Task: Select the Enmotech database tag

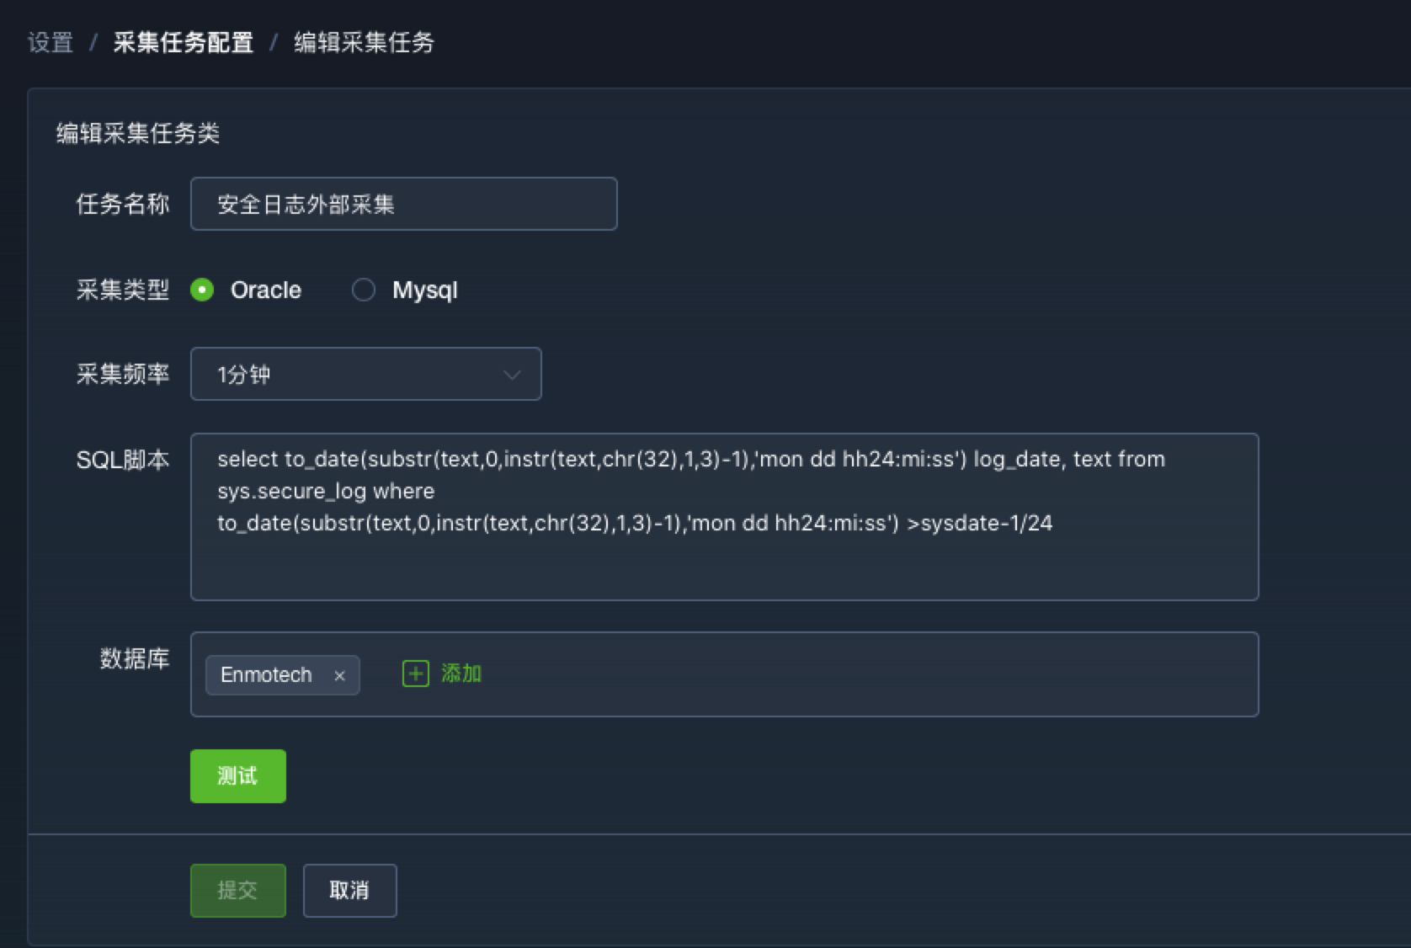Action: [x=266, y=675]
